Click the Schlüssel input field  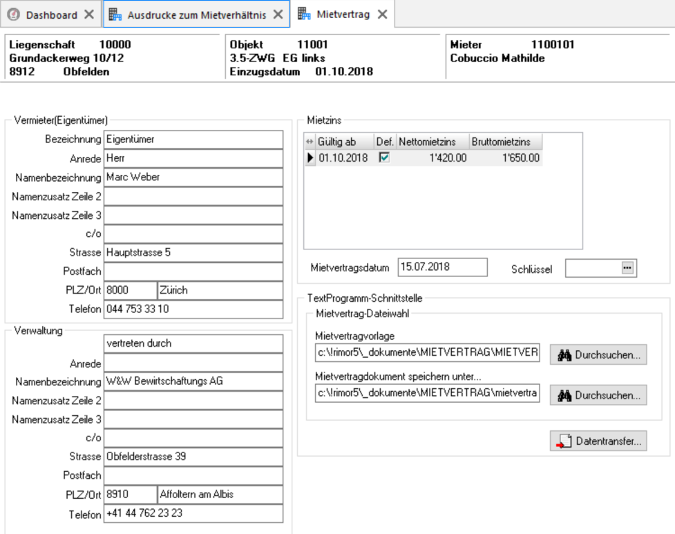pos(593,268)
